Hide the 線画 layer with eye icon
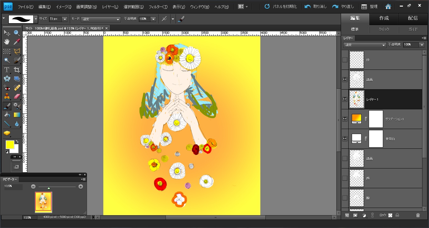Viewport: 429px width, 228px height. (345, 80)
